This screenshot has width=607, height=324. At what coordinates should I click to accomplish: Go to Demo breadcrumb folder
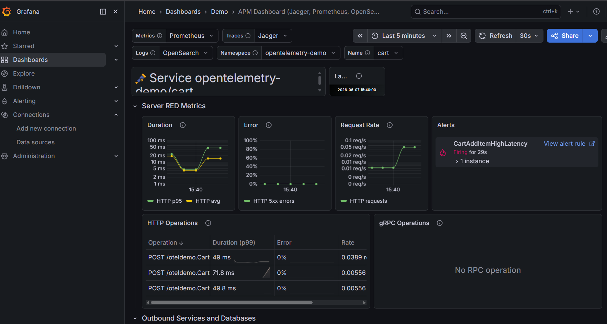(x=220, y=12)
